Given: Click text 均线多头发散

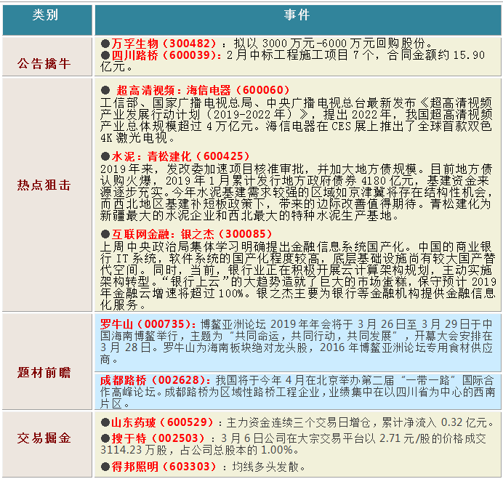Looking at the screenshot, I should pos(265,467).
